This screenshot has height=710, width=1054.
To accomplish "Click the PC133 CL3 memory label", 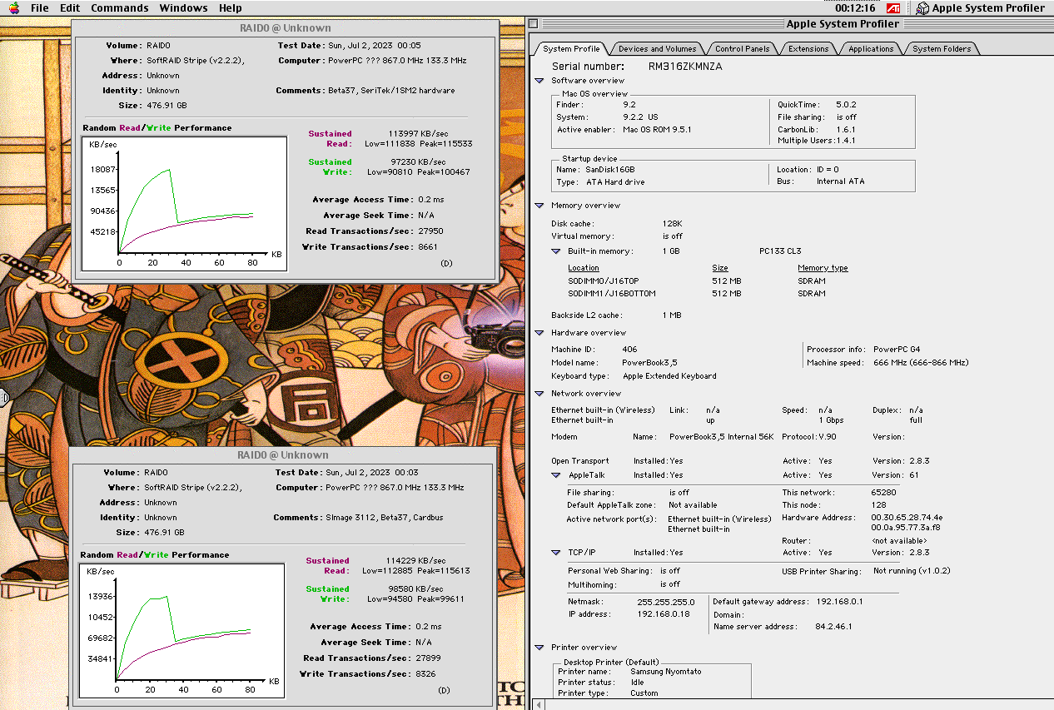I will 780,251.
